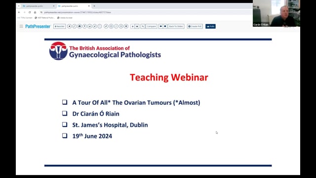
Task: Go forward in browser history
Action: (x=24, y=12)
